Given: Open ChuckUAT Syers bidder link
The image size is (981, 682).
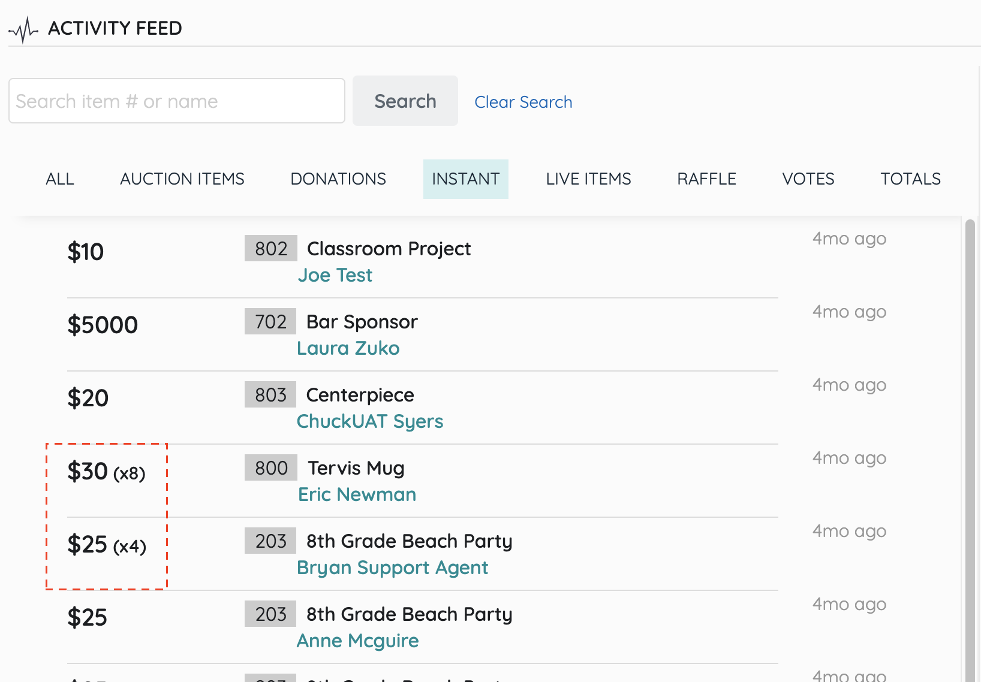Looking at the screenshot, I should click(x=370, y=421).
